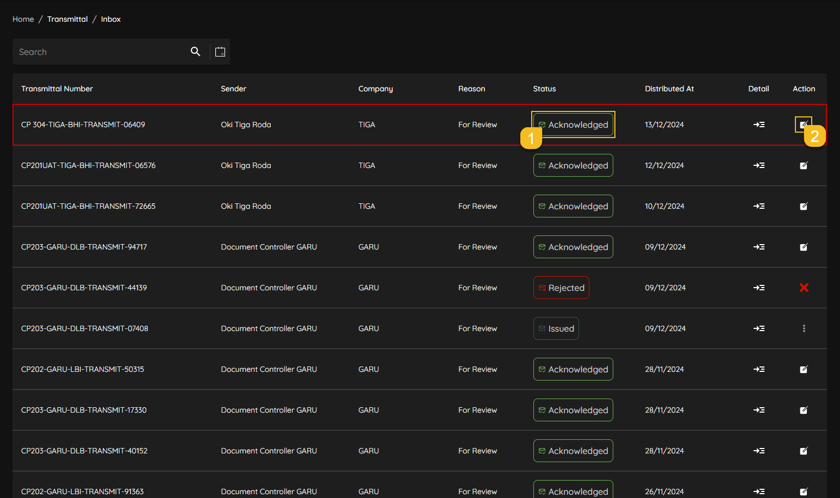Open detail for CP203-GARU-DLB-TRANSMIT-44139
840x498 pixels.
tap(759, 288)
